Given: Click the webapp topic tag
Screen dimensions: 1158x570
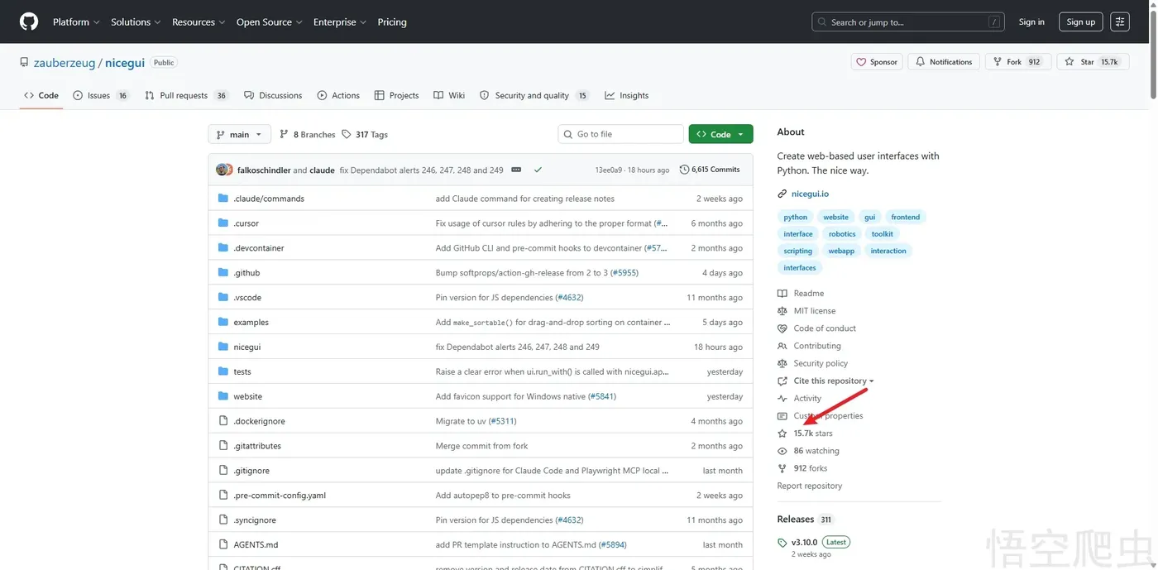Looking at the screenshot, I should pyautogui.click(x=841, y=251).
